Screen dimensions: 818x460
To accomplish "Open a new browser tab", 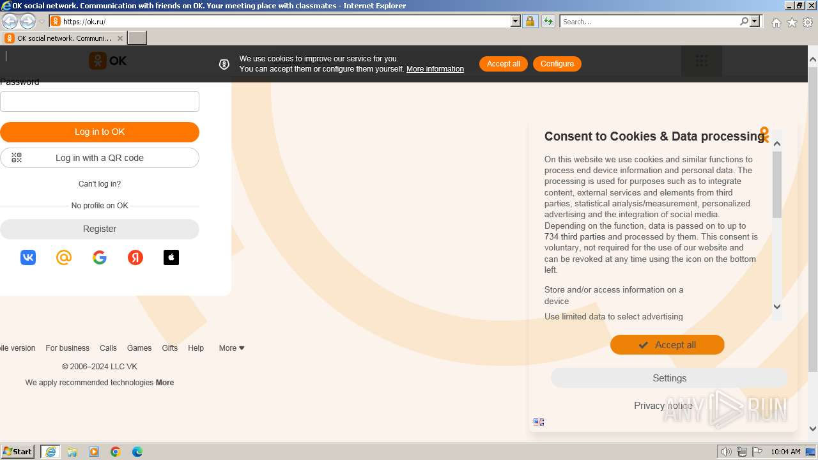I will 137,38.
